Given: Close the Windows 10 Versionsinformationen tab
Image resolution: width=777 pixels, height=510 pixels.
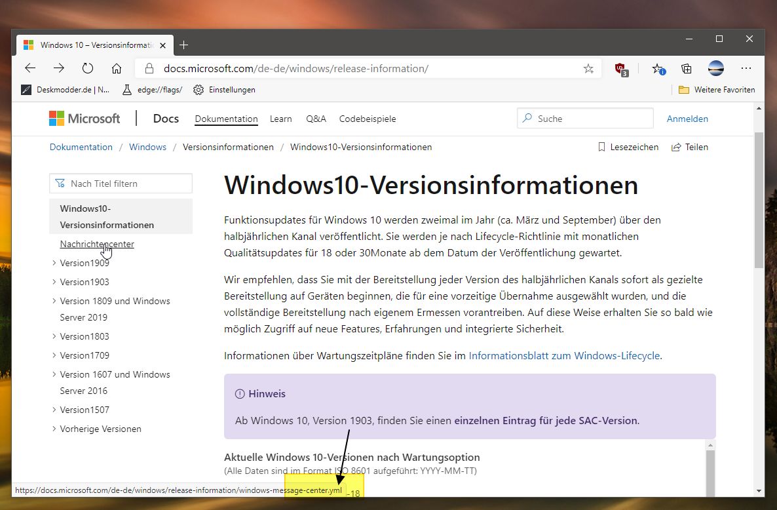Looking at the screenshot, I should coord(162,45).
